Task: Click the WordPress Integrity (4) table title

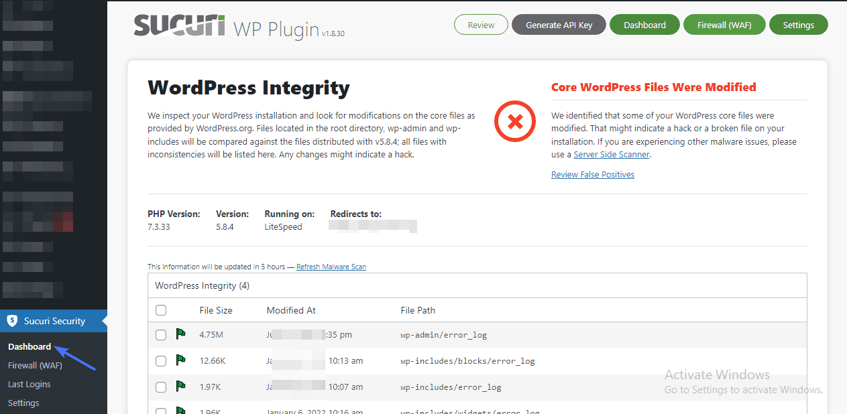Action: point(202,285)
